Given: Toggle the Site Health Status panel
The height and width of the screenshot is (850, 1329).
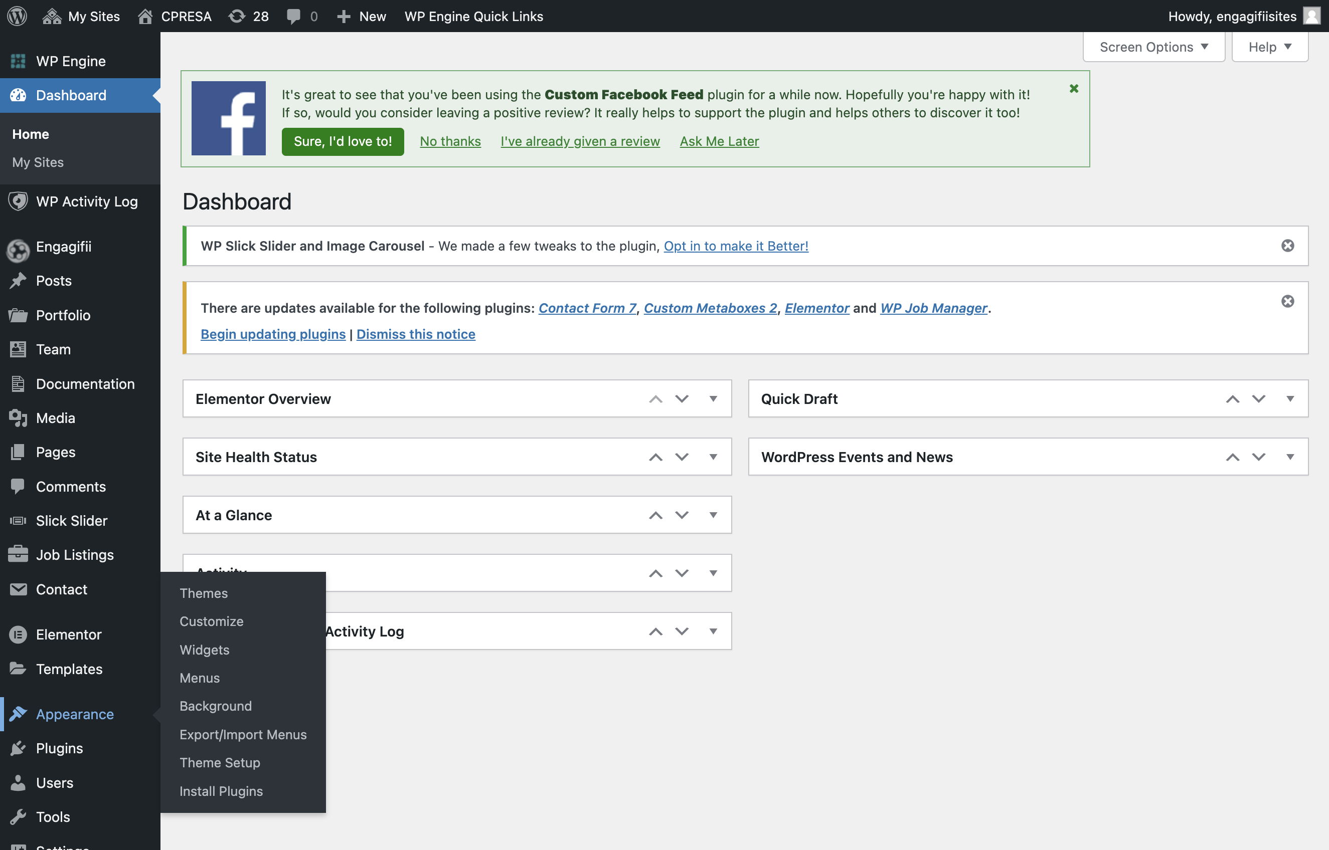Looking at the screenshot, I should click(x=713, y=457).
